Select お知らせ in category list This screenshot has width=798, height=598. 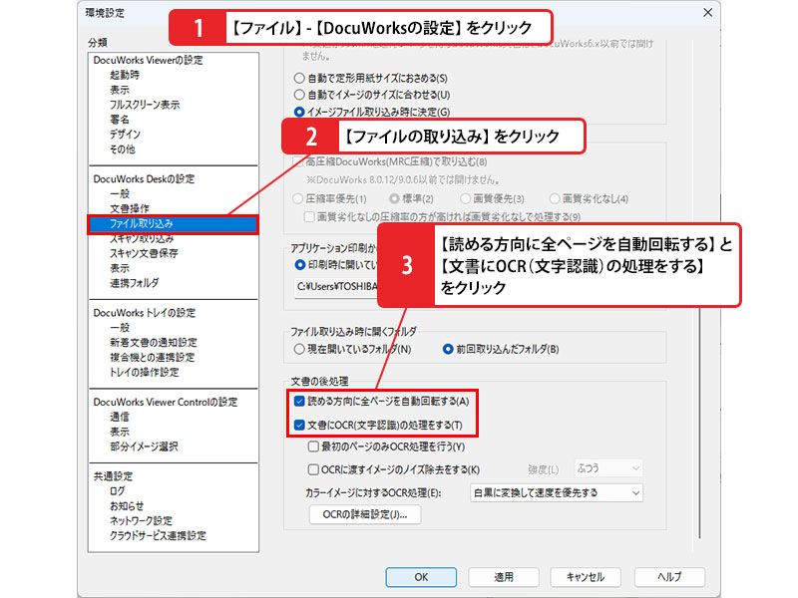(127, 506)
